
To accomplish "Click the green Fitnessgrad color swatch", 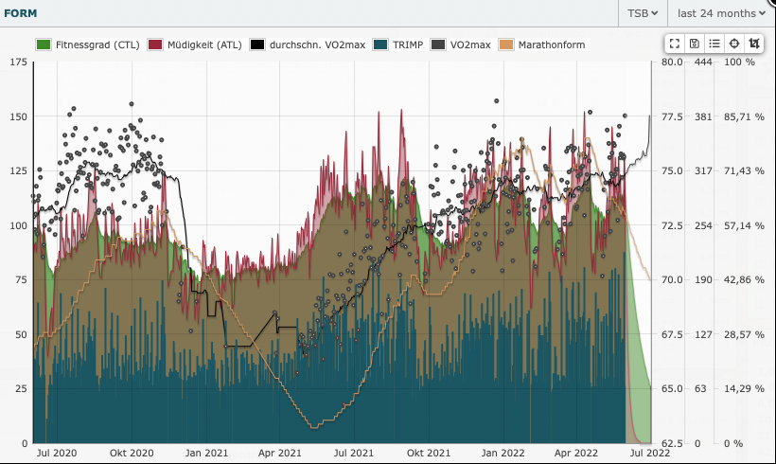I will point(43,45).
